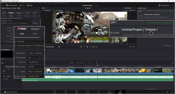The image size is (175, 94).
Task: Click the viewer scrub bar position marker
Action: (127, 44)
